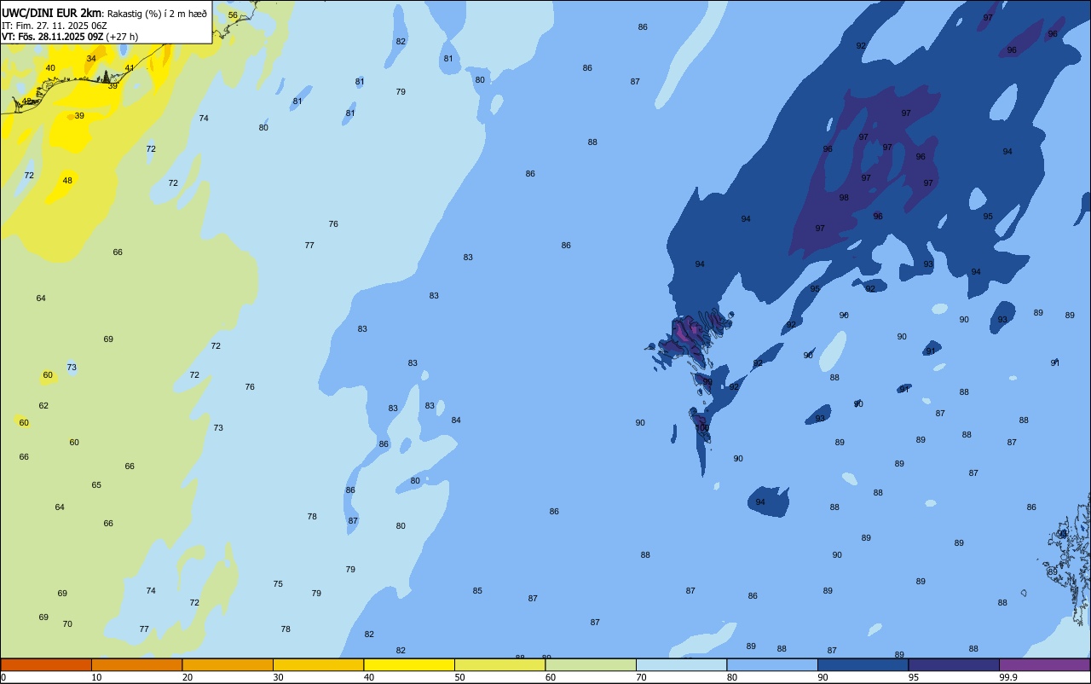Viewport: 1091px width, 684px height.
Task: Select the purple legend swatch above 99.9
Action: pyautogui.click(x=1044, y=664)
